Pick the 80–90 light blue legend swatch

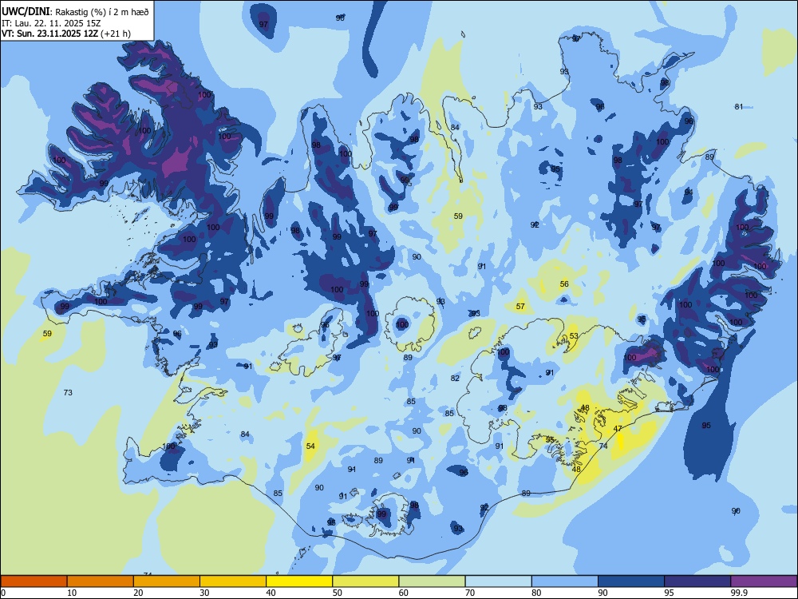click(x=565, y=581)
